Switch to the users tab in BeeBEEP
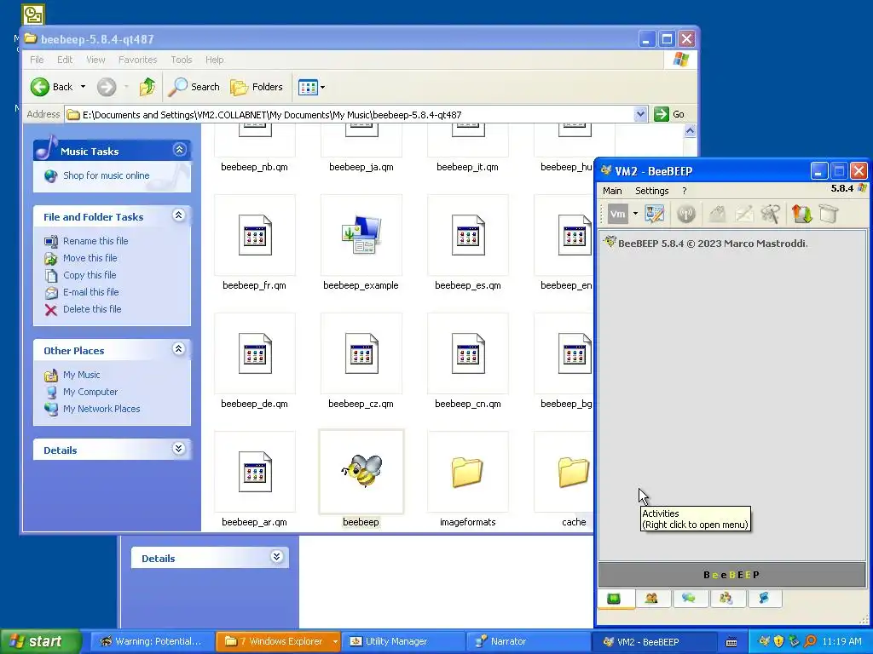Screen dimensions: 873x654 [x=651, y=599]
